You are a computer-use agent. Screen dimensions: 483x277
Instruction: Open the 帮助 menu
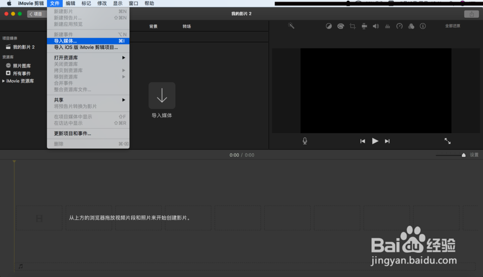click(149, 3)
